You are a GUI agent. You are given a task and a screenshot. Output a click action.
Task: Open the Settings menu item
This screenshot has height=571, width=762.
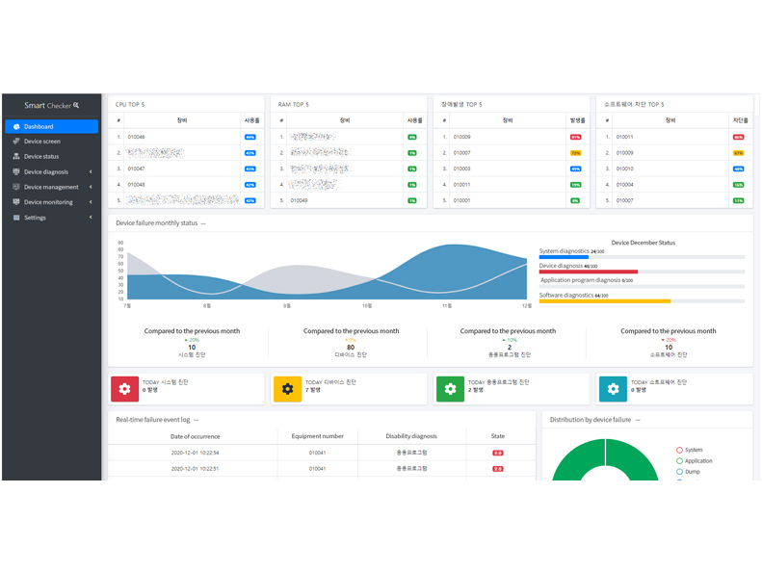point(51,218)
